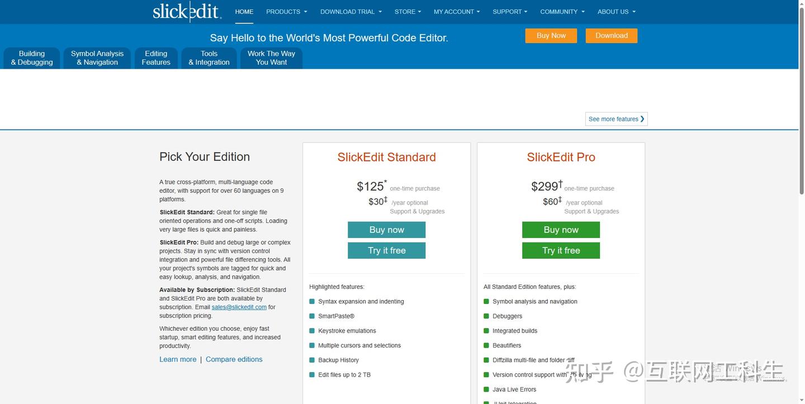
Task: Open the Products dropdown menu
Action: (x=286, y=12)
